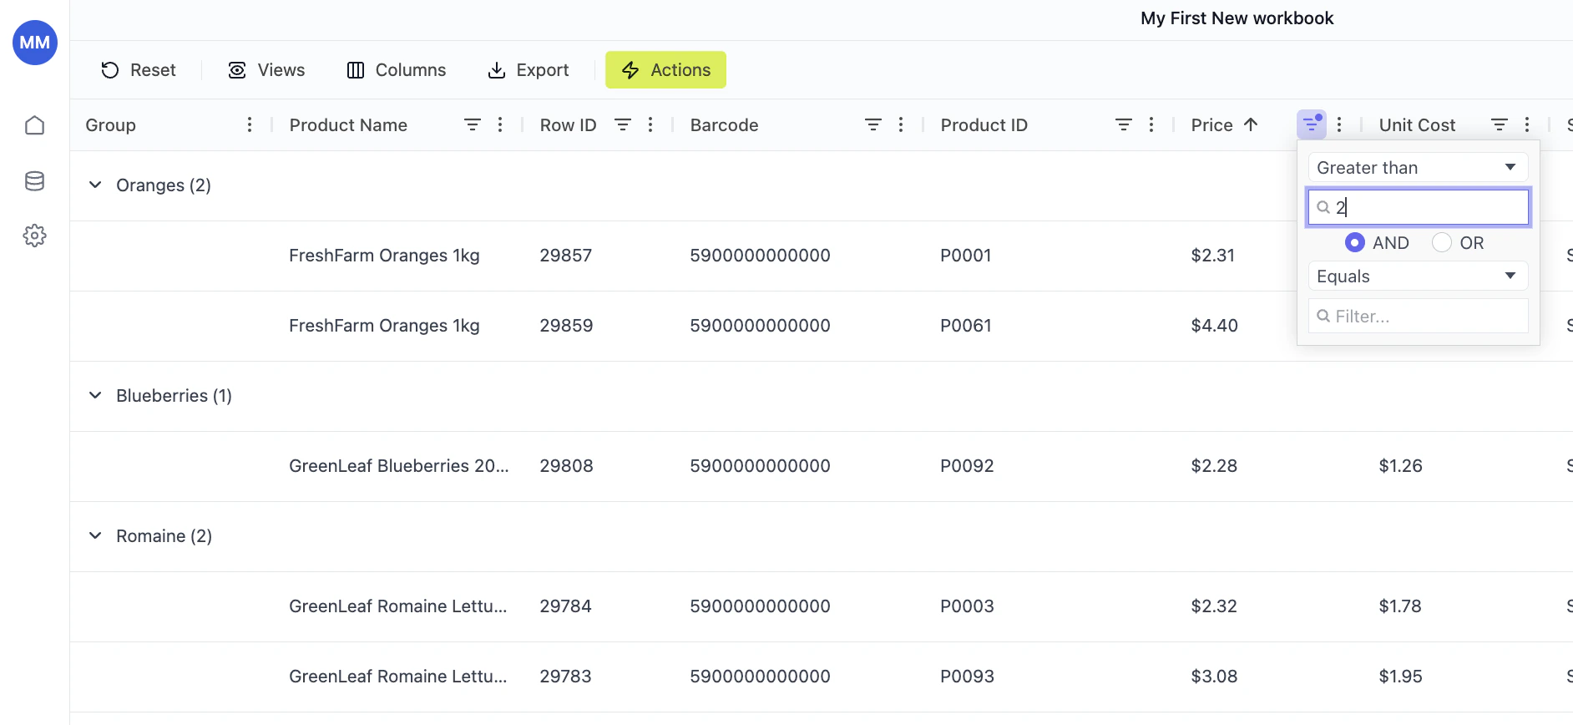Screen dimensions: 1573x725
Task: Sort by Unit Cost column header
Action: pyautogui.click(x=1417, y=125)
